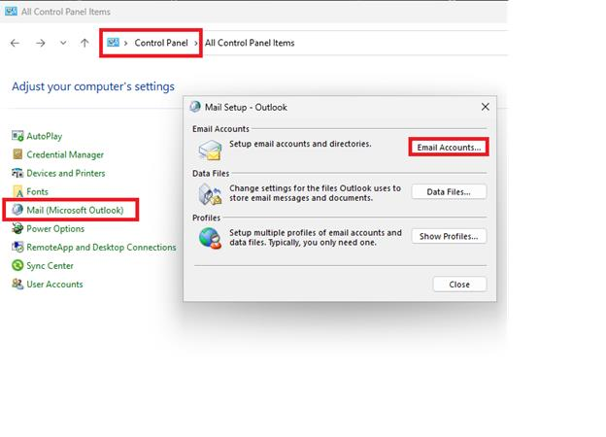Open RemoteApp and Desktop Connections link
606x437 pixels.
point(101,248)
